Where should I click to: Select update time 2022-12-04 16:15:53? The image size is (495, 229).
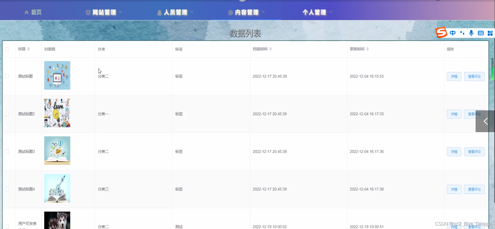[367, 76]
